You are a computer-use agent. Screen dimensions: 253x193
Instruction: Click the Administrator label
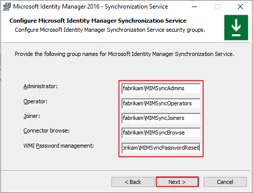click(x=40, y=86)
